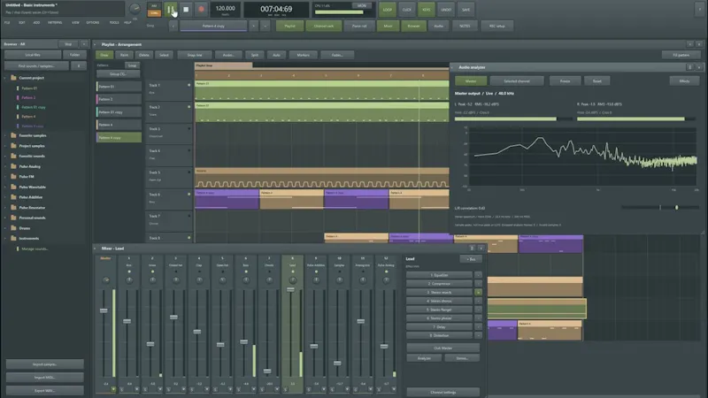The height and width of the screenshot is (398, 708).
Task: Open the OPTIONS menu
Action: (93, 23)
